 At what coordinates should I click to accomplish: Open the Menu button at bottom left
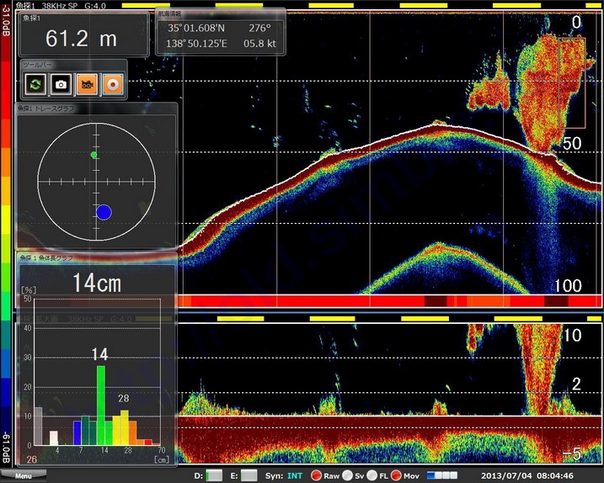[x=23, y=476]
